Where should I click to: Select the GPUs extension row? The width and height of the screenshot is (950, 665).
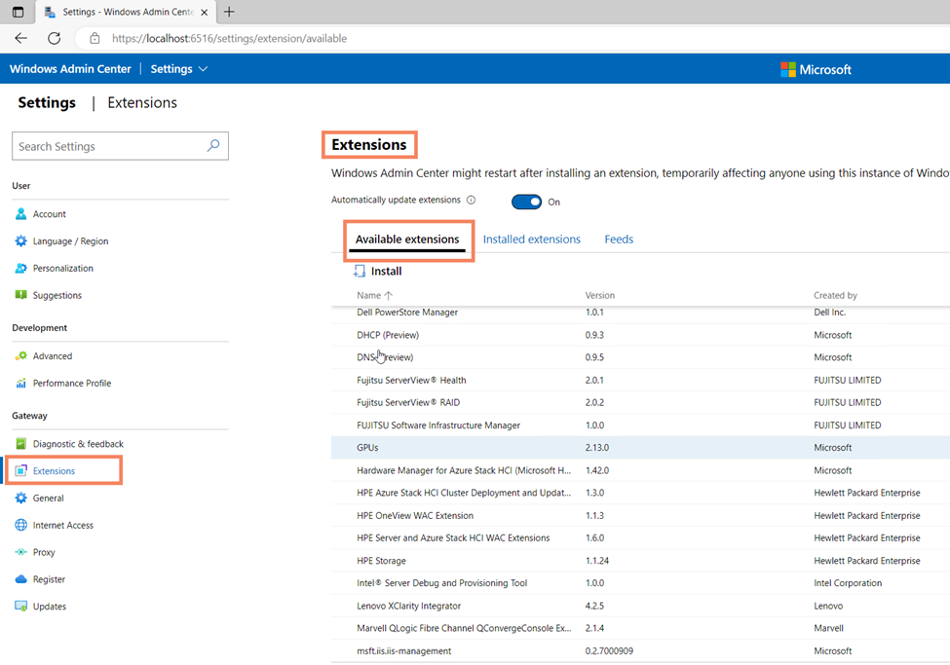click(640, 448)
